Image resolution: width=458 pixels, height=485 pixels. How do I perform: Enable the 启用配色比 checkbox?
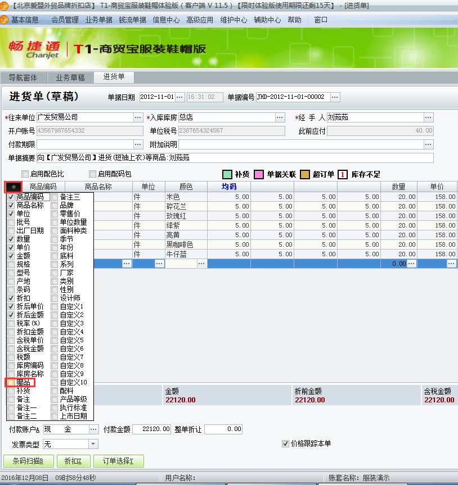(x=25, y=174)
